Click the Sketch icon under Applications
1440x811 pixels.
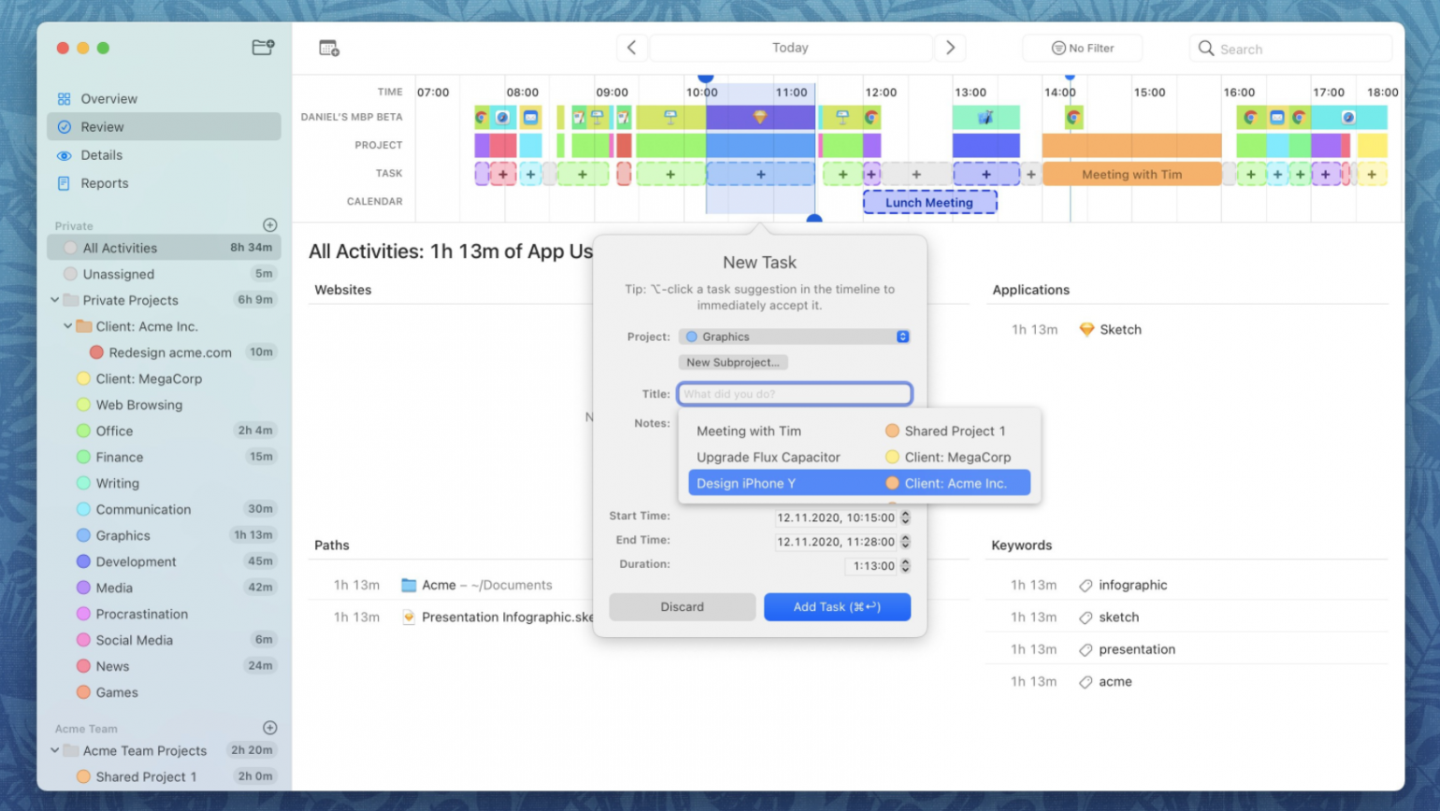click(x=1087, y=329)
